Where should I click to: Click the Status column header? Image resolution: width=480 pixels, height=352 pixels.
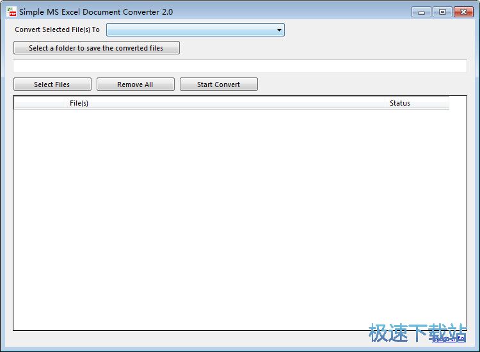[417, 103]
